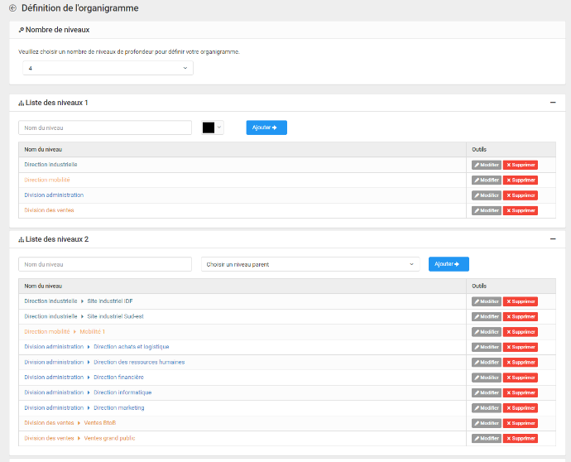Edit Site industriel IDF entry
Screen dimensions: 571x462
click(x=487, y=301)
